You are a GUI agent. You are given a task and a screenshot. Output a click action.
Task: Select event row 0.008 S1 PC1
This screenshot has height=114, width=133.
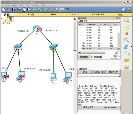pyautogui.click(x=98, y=38)
